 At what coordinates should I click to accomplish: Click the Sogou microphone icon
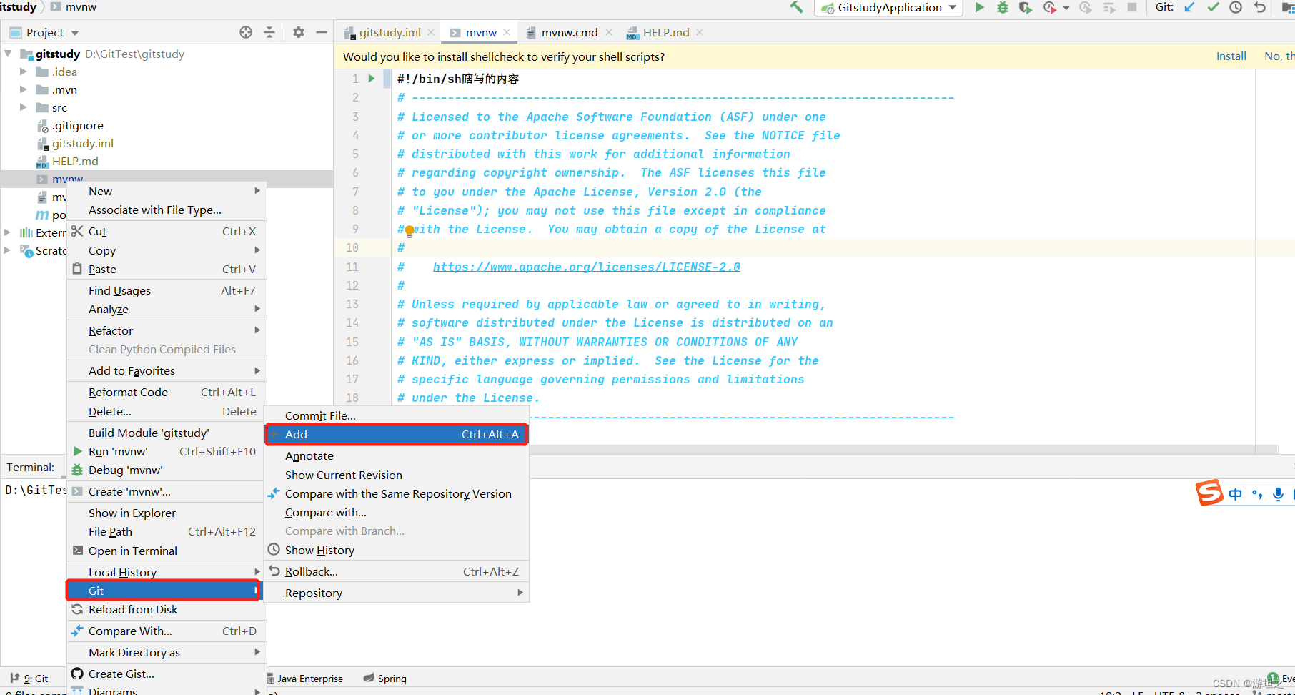coord(1279,494)
